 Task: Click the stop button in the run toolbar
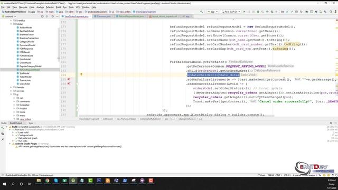tap(277, 12)
